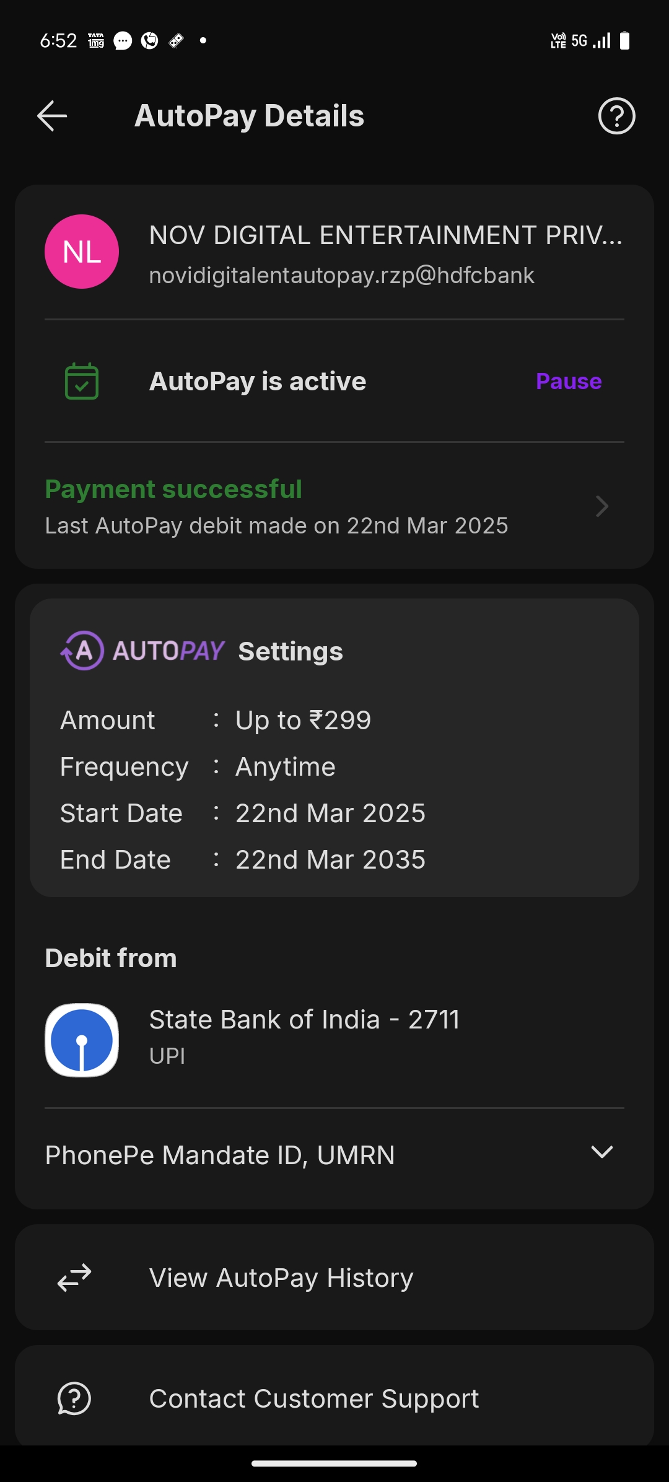Tap the End Date value 22nd Mar 2035
The width and height of the screenshot is (669, 1482).
[330, 859]
